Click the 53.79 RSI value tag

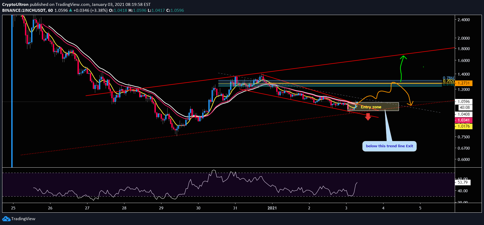click(x=463, y=182)
